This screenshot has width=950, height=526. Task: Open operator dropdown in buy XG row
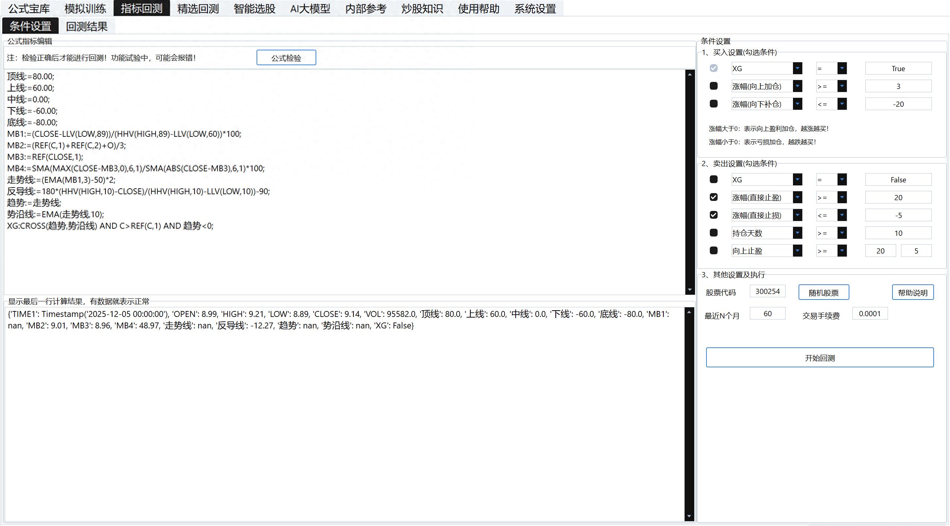(x=842, y=68)
